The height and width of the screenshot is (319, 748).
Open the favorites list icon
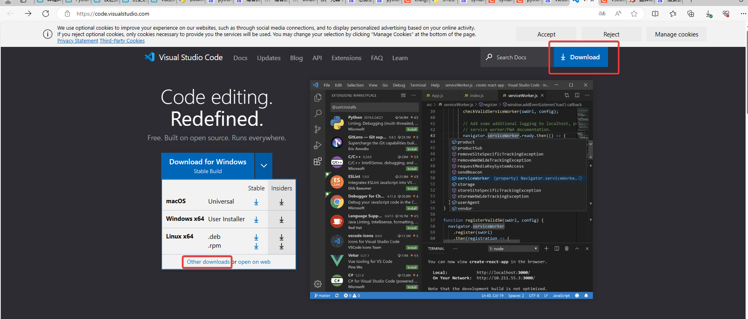click(673, 14)
